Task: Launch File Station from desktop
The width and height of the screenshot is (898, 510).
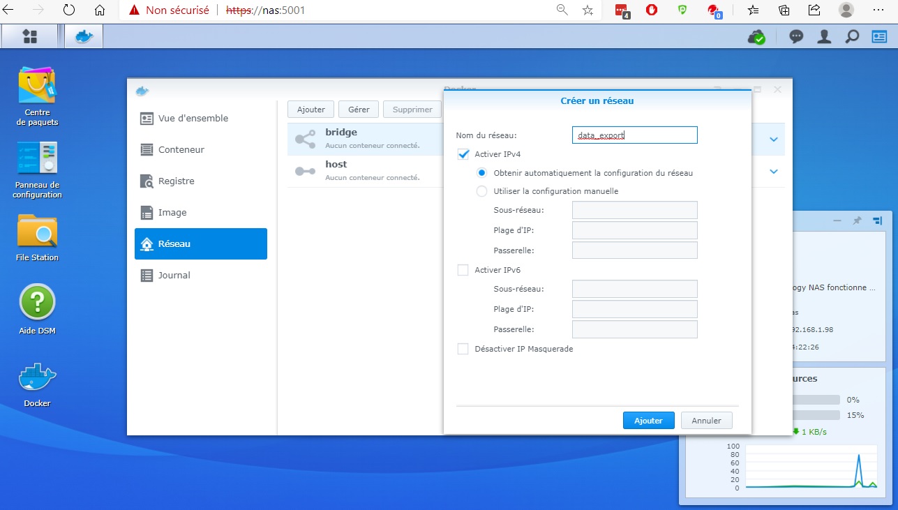Action: coord(37,231)
